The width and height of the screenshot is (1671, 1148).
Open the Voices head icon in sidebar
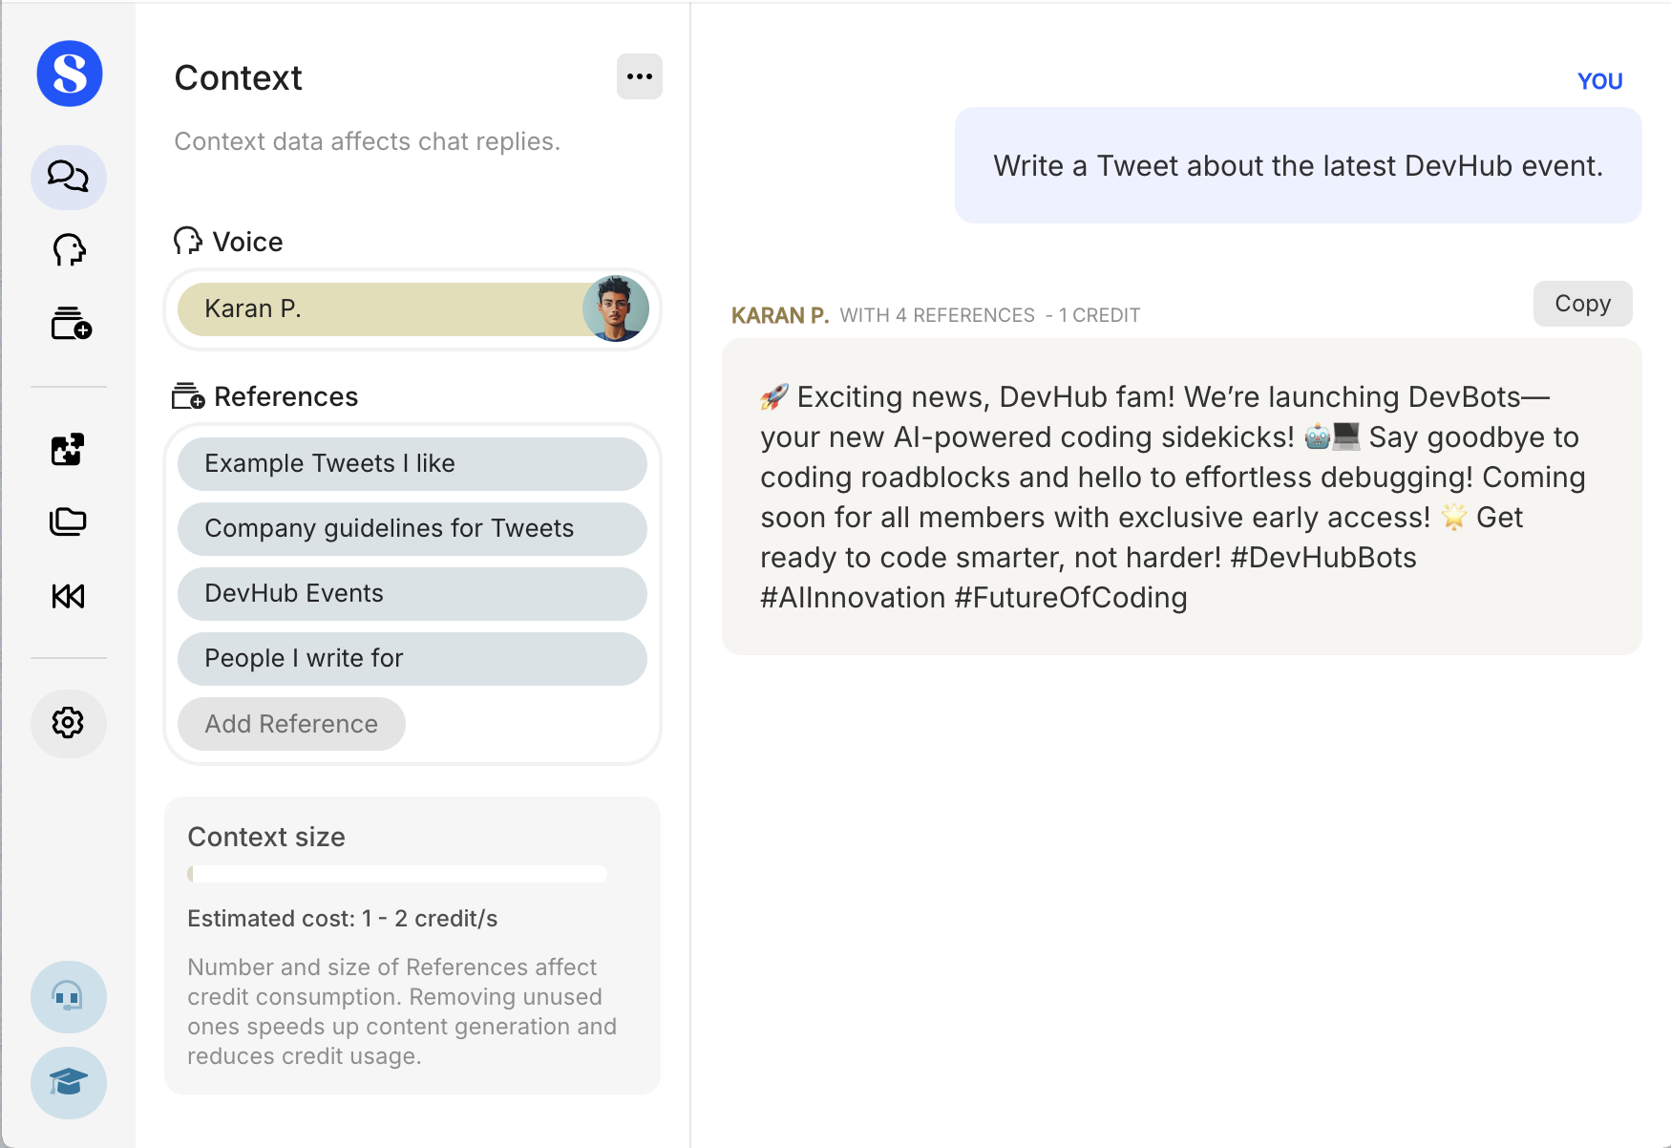point(69,250)
